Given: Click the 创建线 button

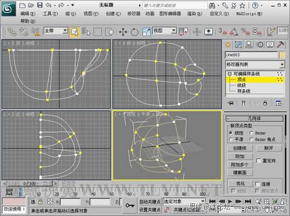Looking at the screenshot, I should (240, 148).
